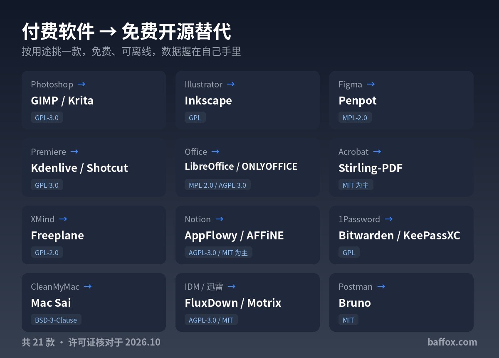This screenshot has width=499, height=358.
Task: Click the Office label
Action: (x=196, y=152)
